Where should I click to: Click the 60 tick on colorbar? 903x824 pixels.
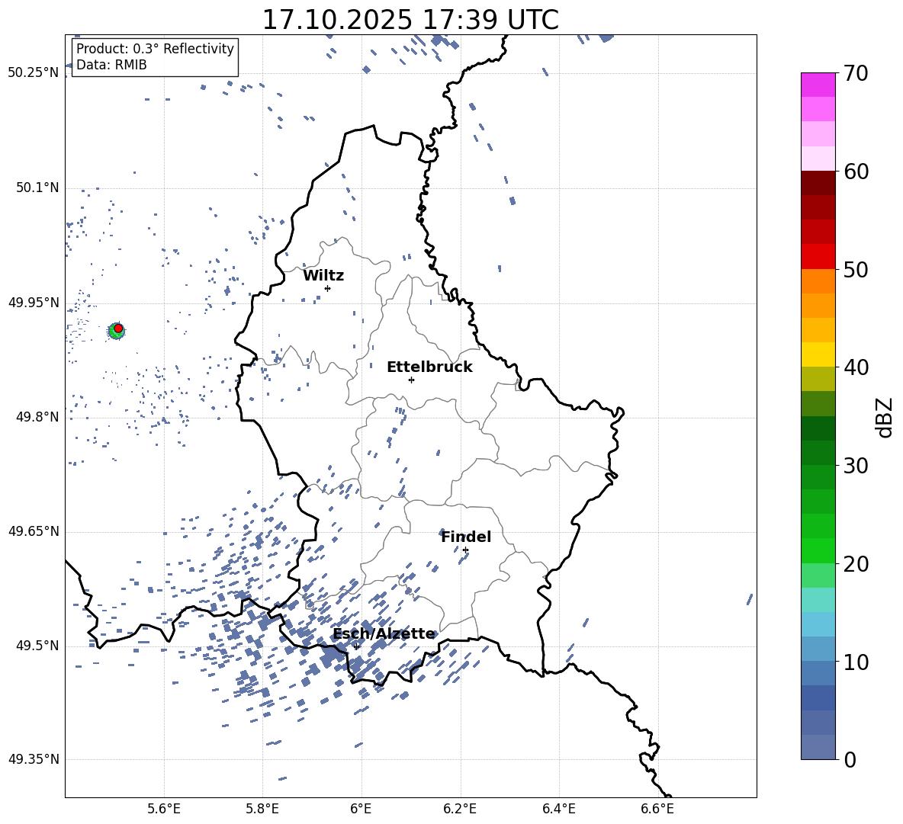tap(856, 172)
